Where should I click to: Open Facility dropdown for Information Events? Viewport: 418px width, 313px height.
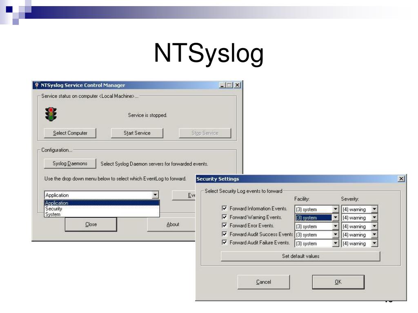tap(336, 209)
